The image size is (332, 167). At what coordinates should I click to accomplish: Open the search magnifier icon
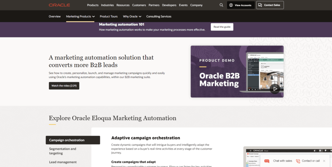(x=221, y=5)
